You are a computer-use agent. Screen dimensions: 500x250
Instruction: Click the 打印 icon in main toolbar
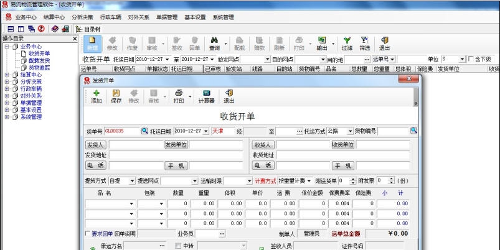pos(299,40)
